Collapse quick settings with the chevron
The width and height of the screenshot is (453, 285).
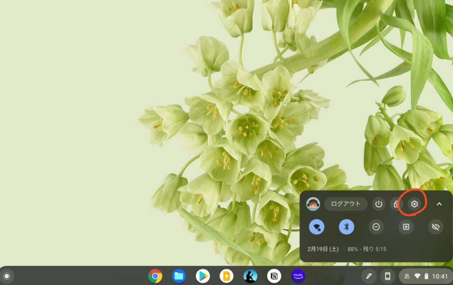[x=439, y=204]
